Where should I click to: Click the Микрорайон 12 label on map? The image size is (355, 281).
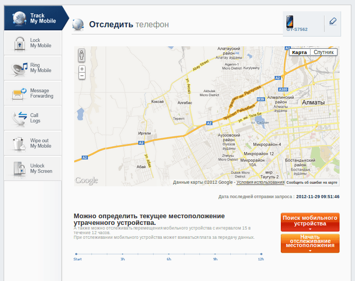click(259, 154)
